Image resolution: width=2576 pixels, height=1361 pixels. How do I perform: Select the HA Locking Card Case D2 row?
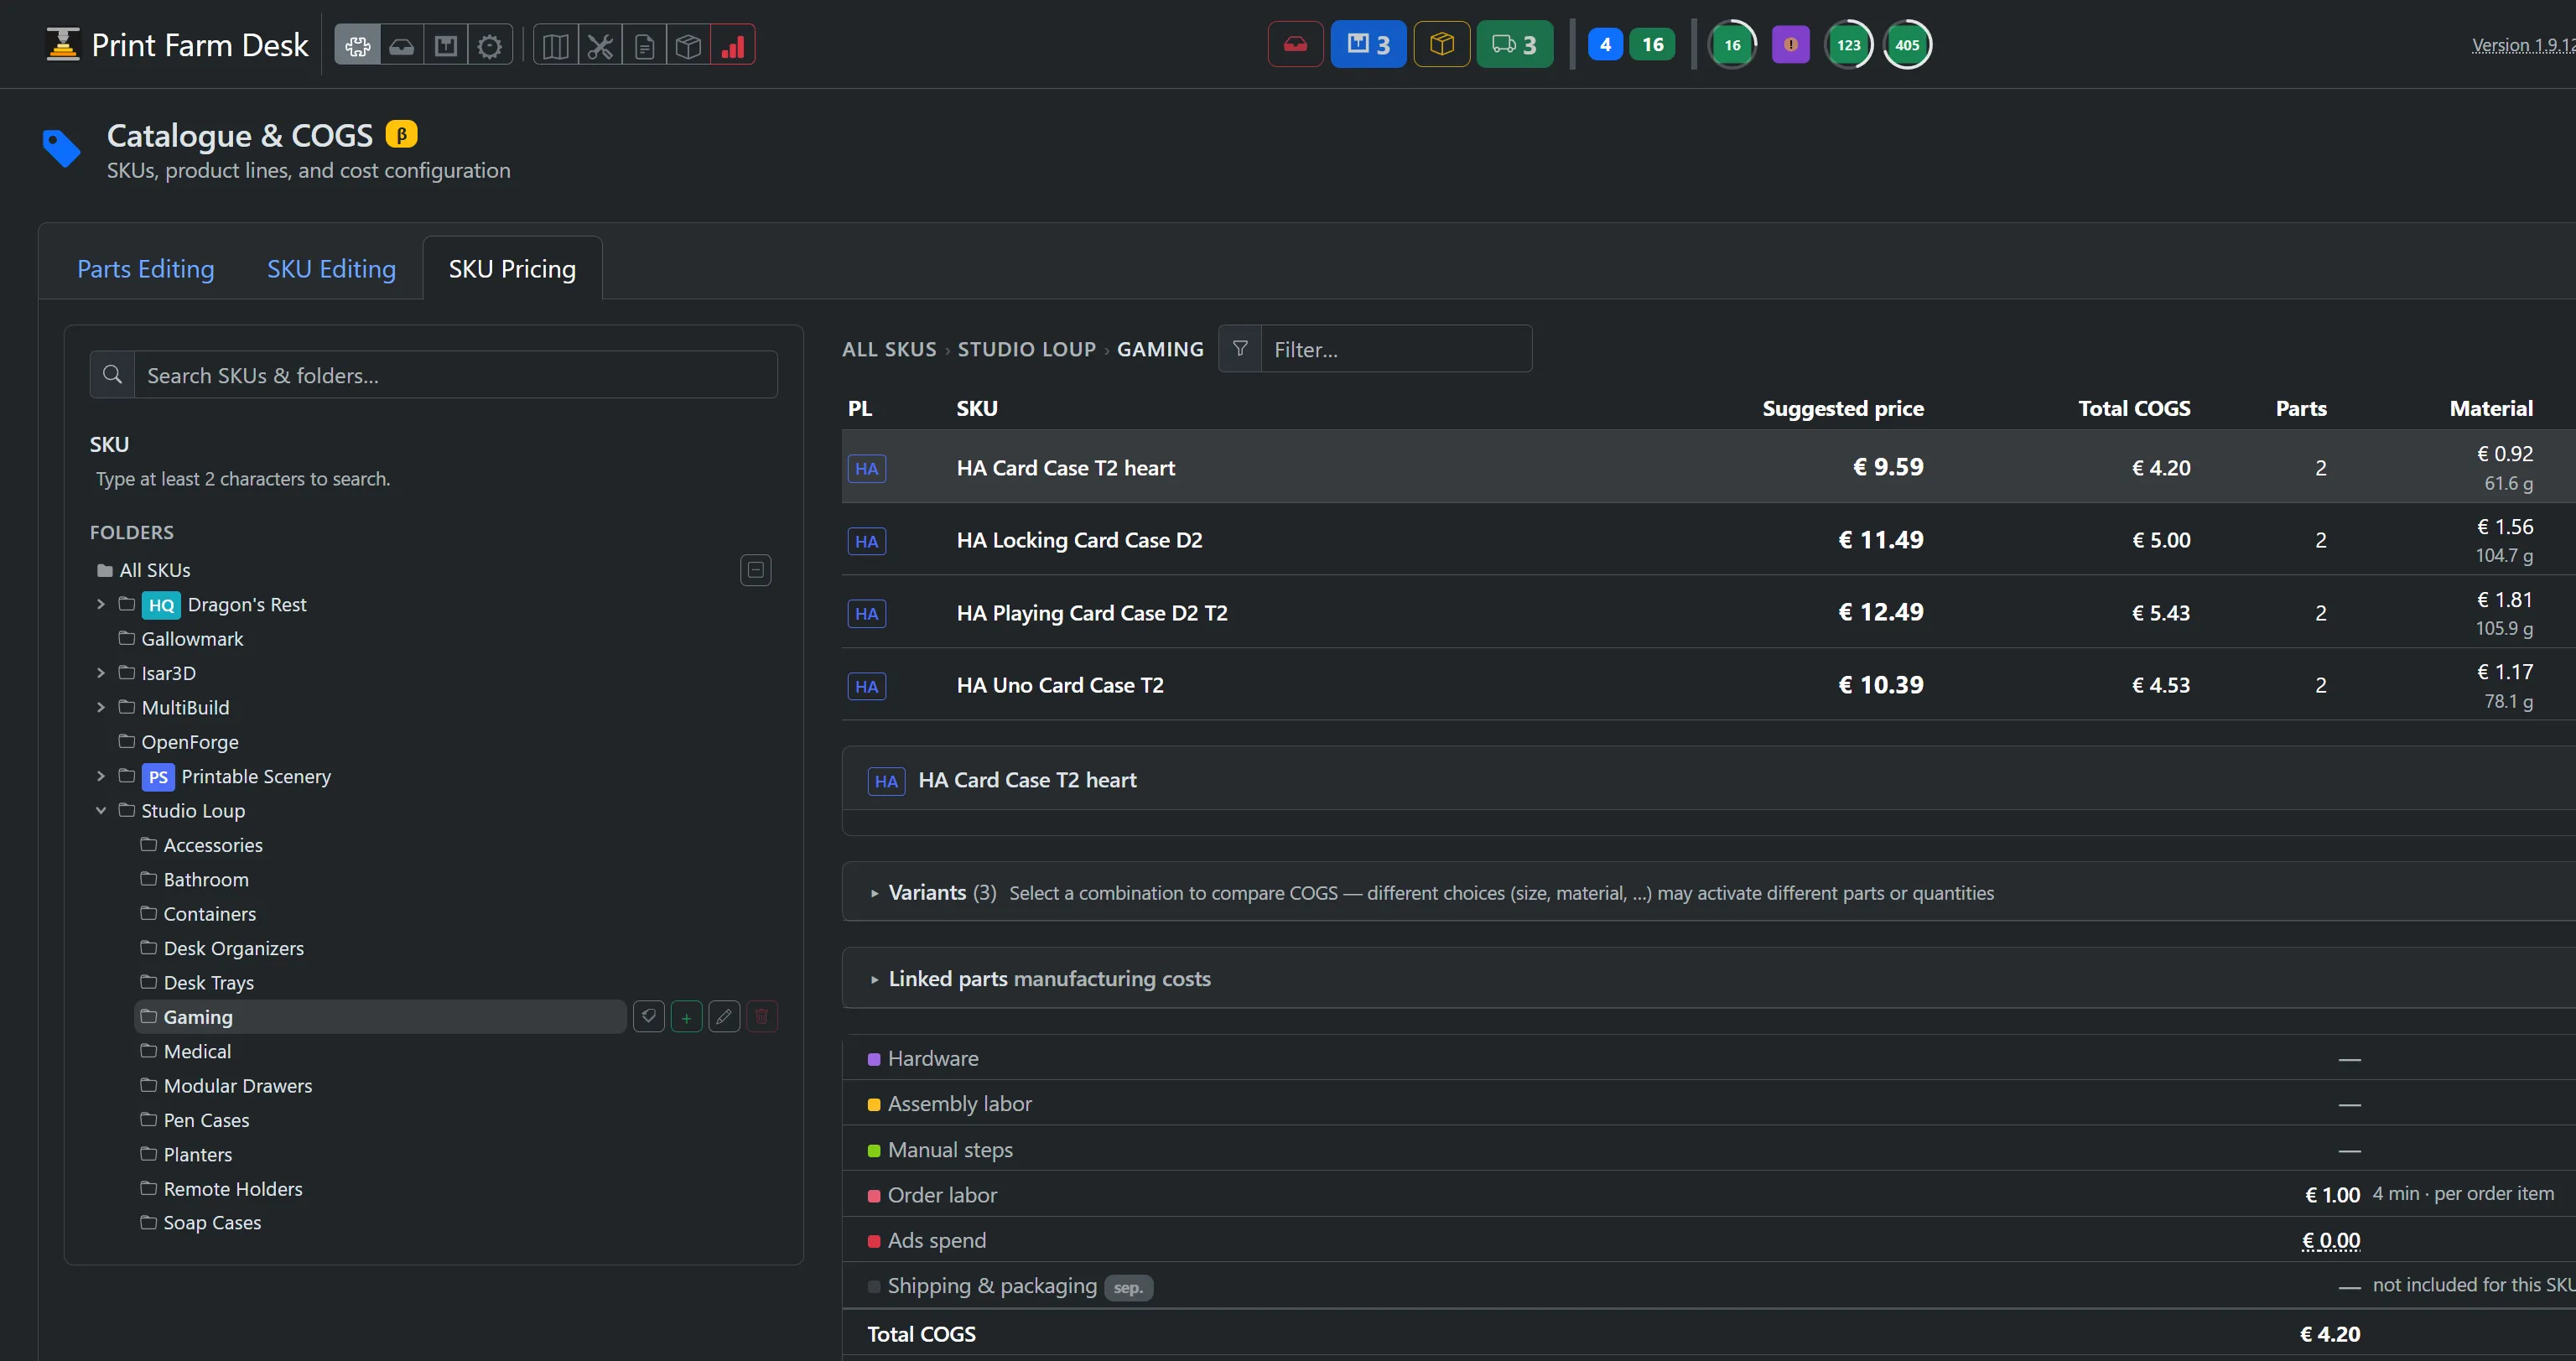(1708, 540)
